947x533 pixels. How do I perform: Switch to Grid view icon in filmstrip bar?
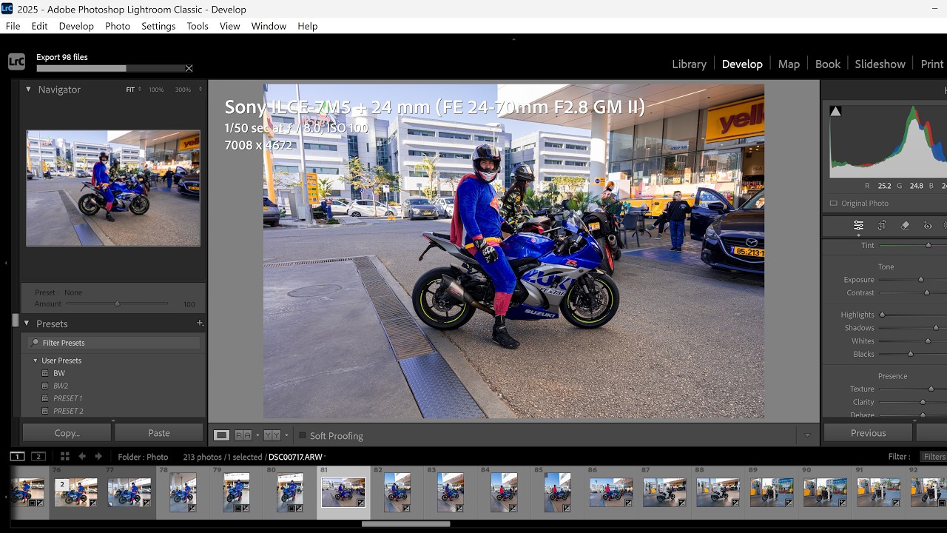(x=64, y=457)
